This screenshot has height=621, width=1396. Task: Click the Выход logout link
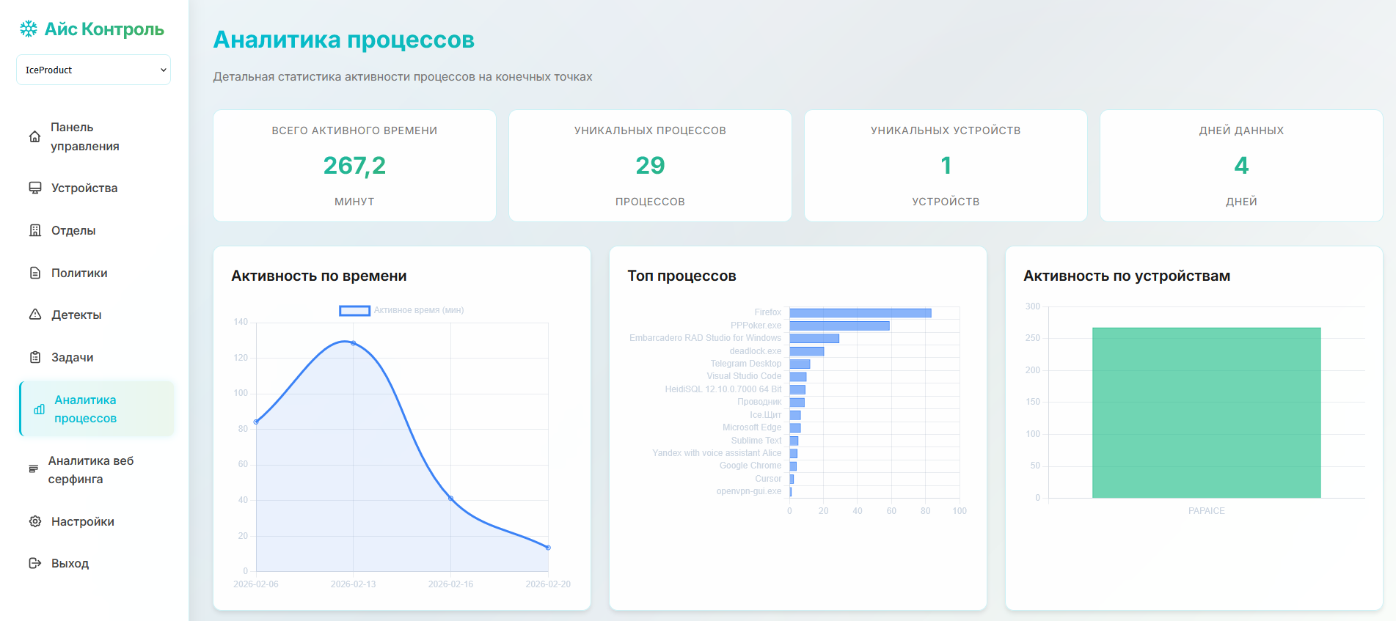(70, 563)
